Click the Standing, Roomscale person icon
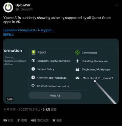This screenshot has height=126, width=122. pyautogui.click(x=77, y=61)
